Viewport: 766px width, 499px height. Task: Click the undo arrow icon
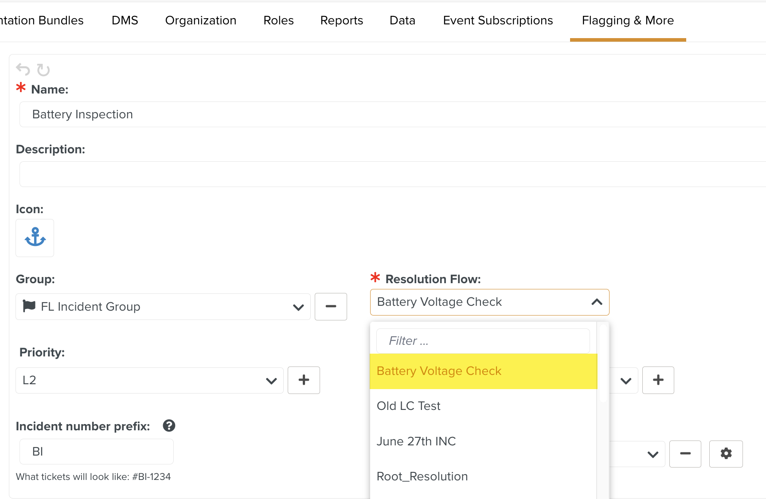(23, 70)
